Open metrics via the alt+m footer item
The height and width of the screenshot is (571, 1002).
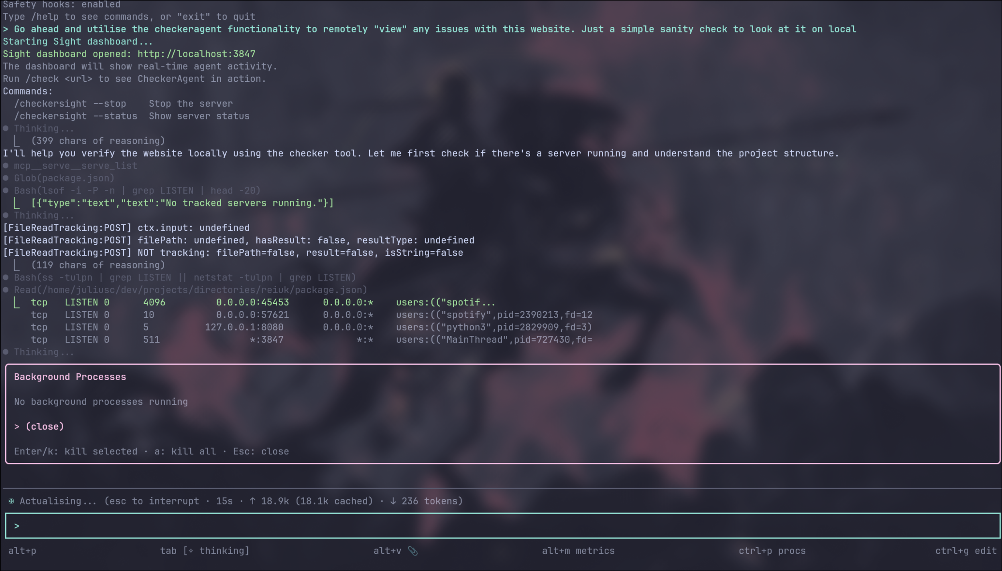pos(578,551)
